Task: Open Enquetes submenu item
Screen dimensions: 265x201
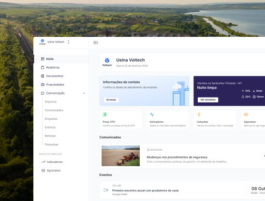Action: pos(51,119)
